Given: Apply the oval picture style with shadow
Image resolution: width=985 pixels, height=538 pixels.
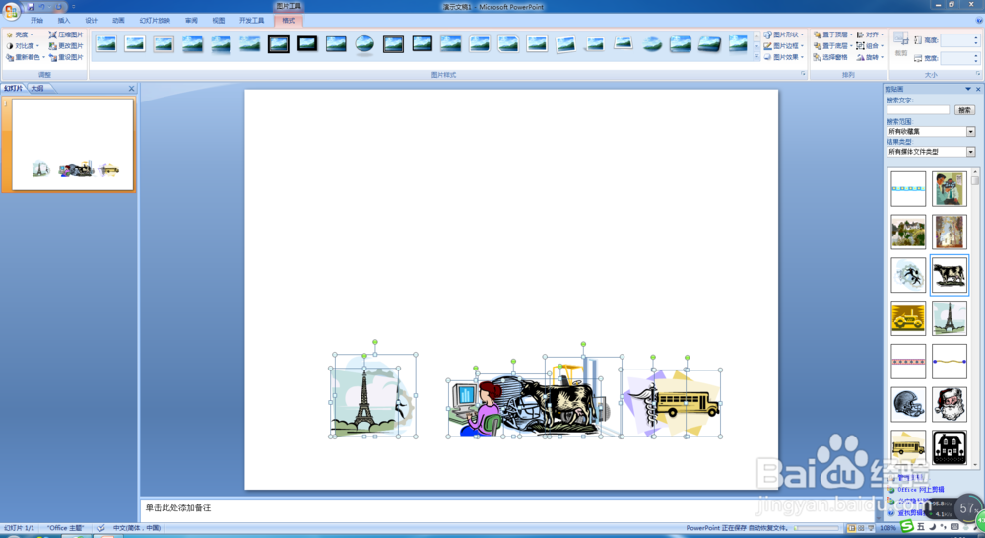Looking at the screenshot, I should [x=364, y=44].
